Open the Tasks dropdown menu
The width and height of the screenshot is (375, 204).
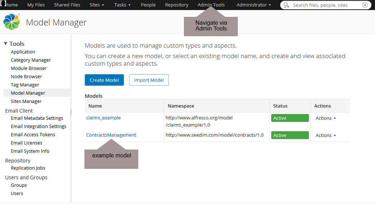[x=122, y=5]
